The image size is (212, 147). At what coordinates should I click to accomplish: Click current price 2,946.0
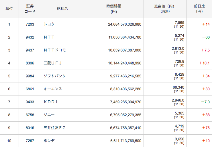178,100
